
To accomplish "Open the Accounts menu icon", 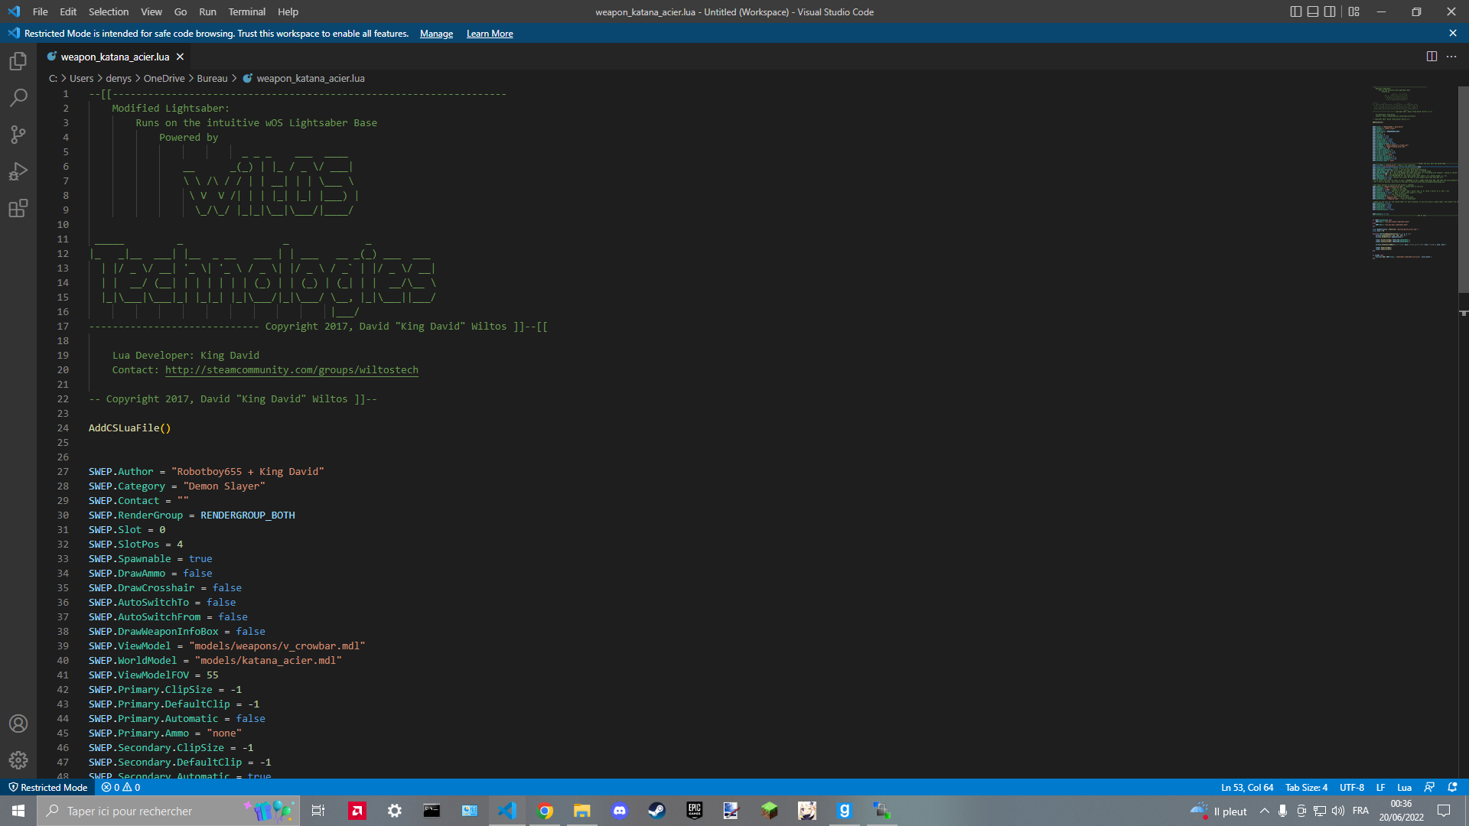I will point(18,724).
